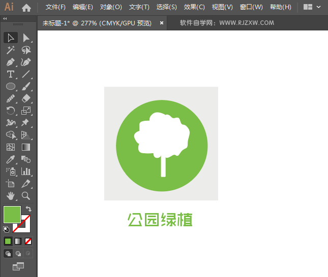
Task: Select the Eraser tool
Action: 26,98
